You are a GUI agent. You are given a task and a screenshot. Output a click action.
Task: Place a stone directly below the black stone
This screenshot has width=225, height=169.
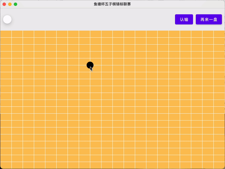tap(90, 72)
